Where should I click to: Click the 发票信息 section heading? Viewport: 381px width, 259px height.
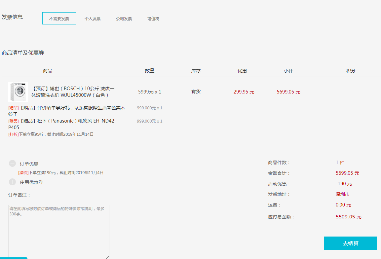pyautogui.click(x=12, y=17)
